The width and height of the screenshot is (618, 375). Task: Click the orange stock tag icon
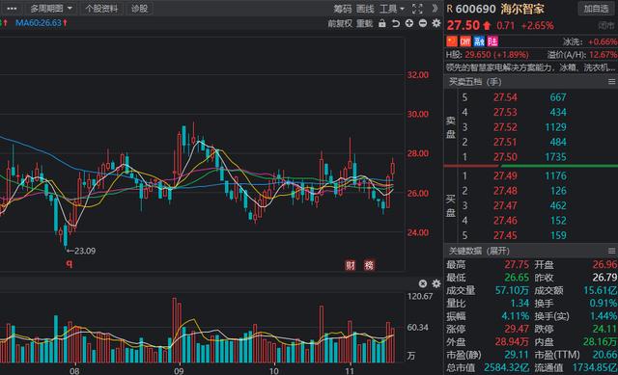(465, 41)
